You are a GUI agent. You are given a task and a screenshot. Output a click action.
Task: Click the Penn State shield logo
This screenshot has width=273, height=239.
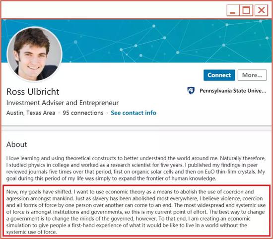tap(191, 91)
